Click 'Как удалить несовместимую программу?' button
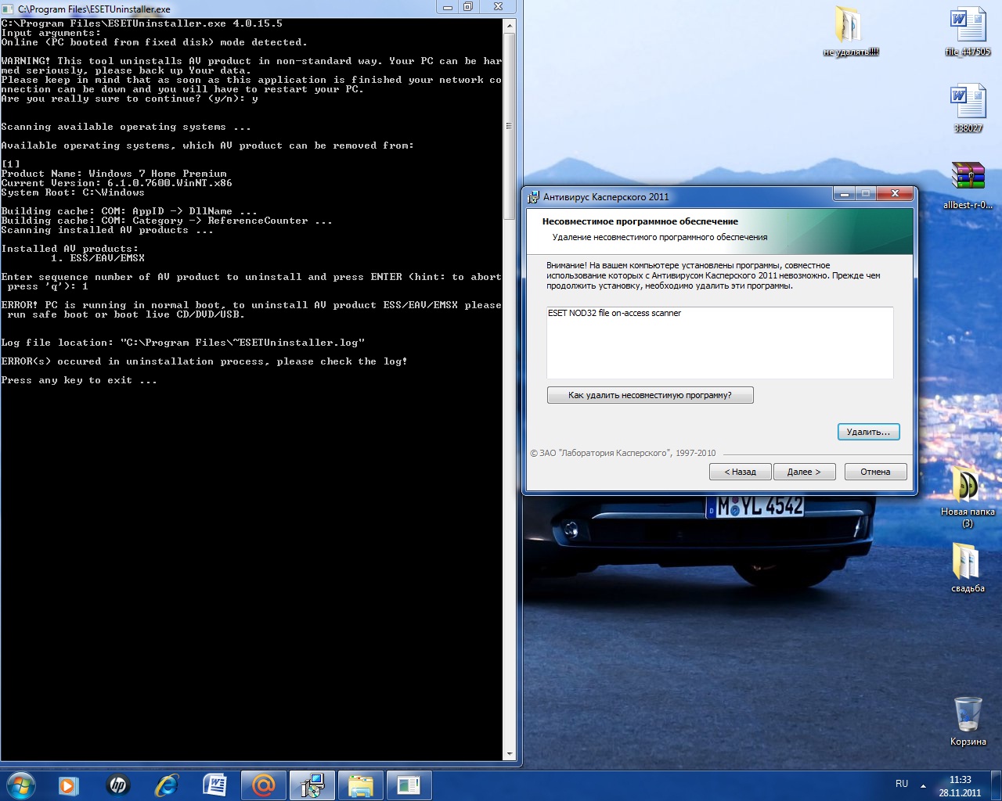Viewport: 1002px width, 801px height. [x=650, y=395]
